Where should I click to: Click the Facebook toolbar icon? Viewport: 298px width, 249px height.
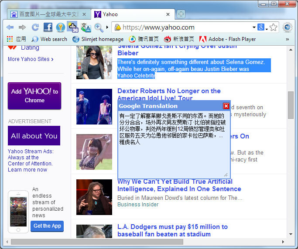click(48, 27)
